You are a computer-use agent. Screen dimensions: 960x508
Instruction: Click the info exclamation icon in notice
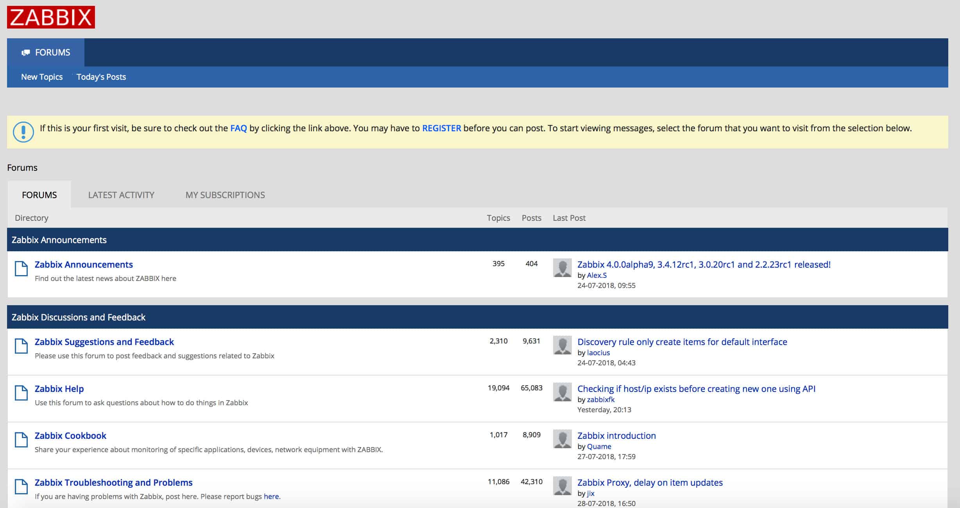coord(23,132)
